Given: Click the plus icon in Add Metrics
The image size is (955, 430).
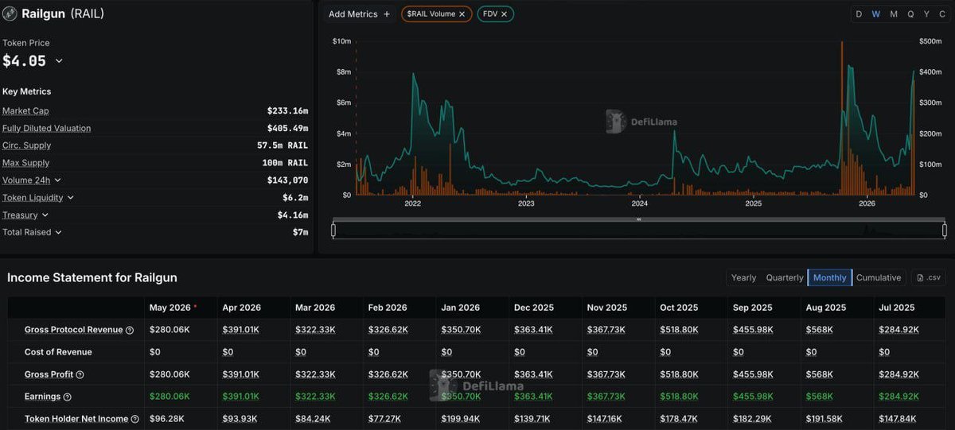Looking at the screenshot, I should (387, 14).
